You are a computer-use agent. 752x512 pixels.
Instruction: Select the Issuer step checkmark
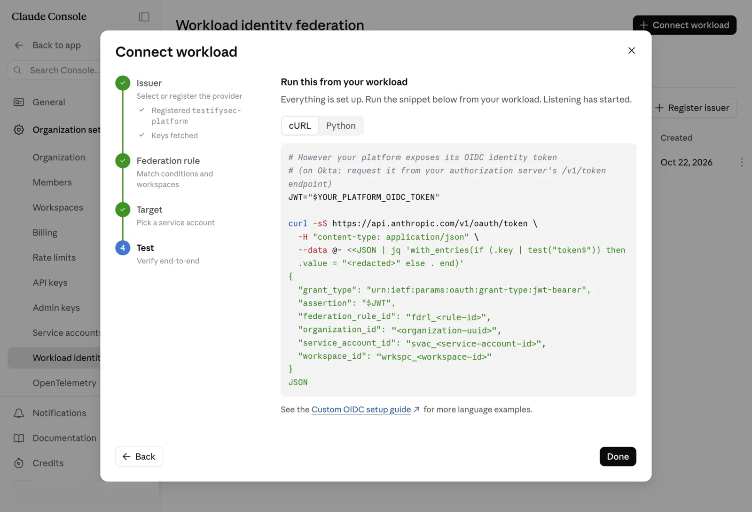123,83
